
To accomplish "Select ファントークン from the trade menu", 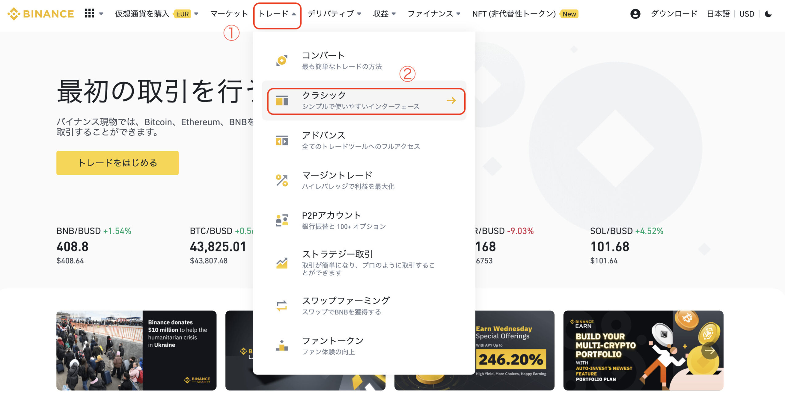I will click(364, 345).
